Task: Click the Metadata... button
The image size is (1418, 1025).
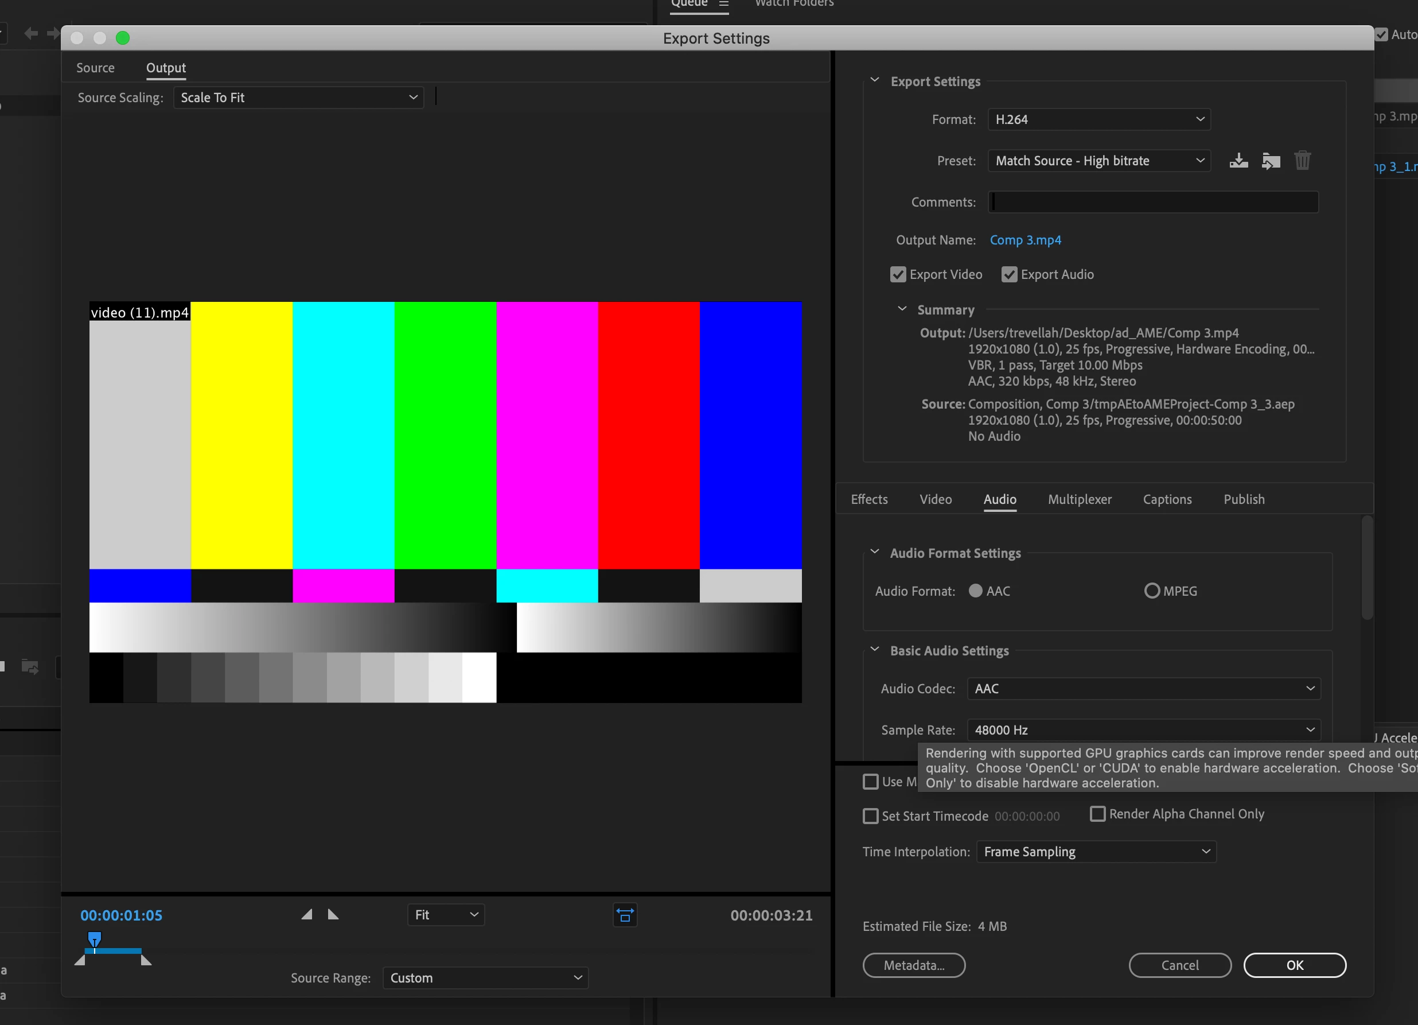Action: (x=913, y=965)
